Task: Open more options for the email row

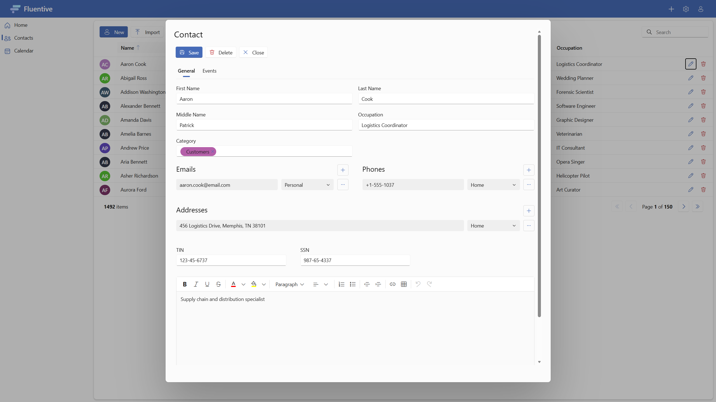Action: (x=343, y=185)
